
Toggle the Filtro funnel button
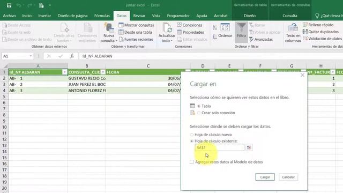point(242,32)
